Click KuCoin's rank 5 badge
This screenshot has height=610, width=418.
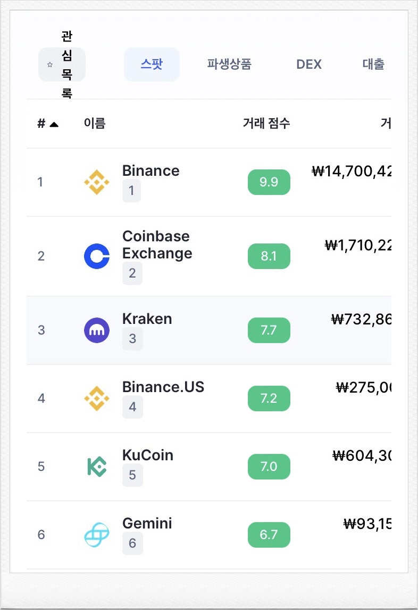(132, 475)
